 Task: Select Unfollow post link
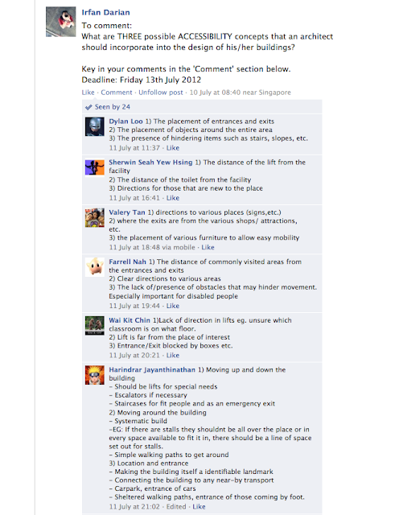pos(161,93)
